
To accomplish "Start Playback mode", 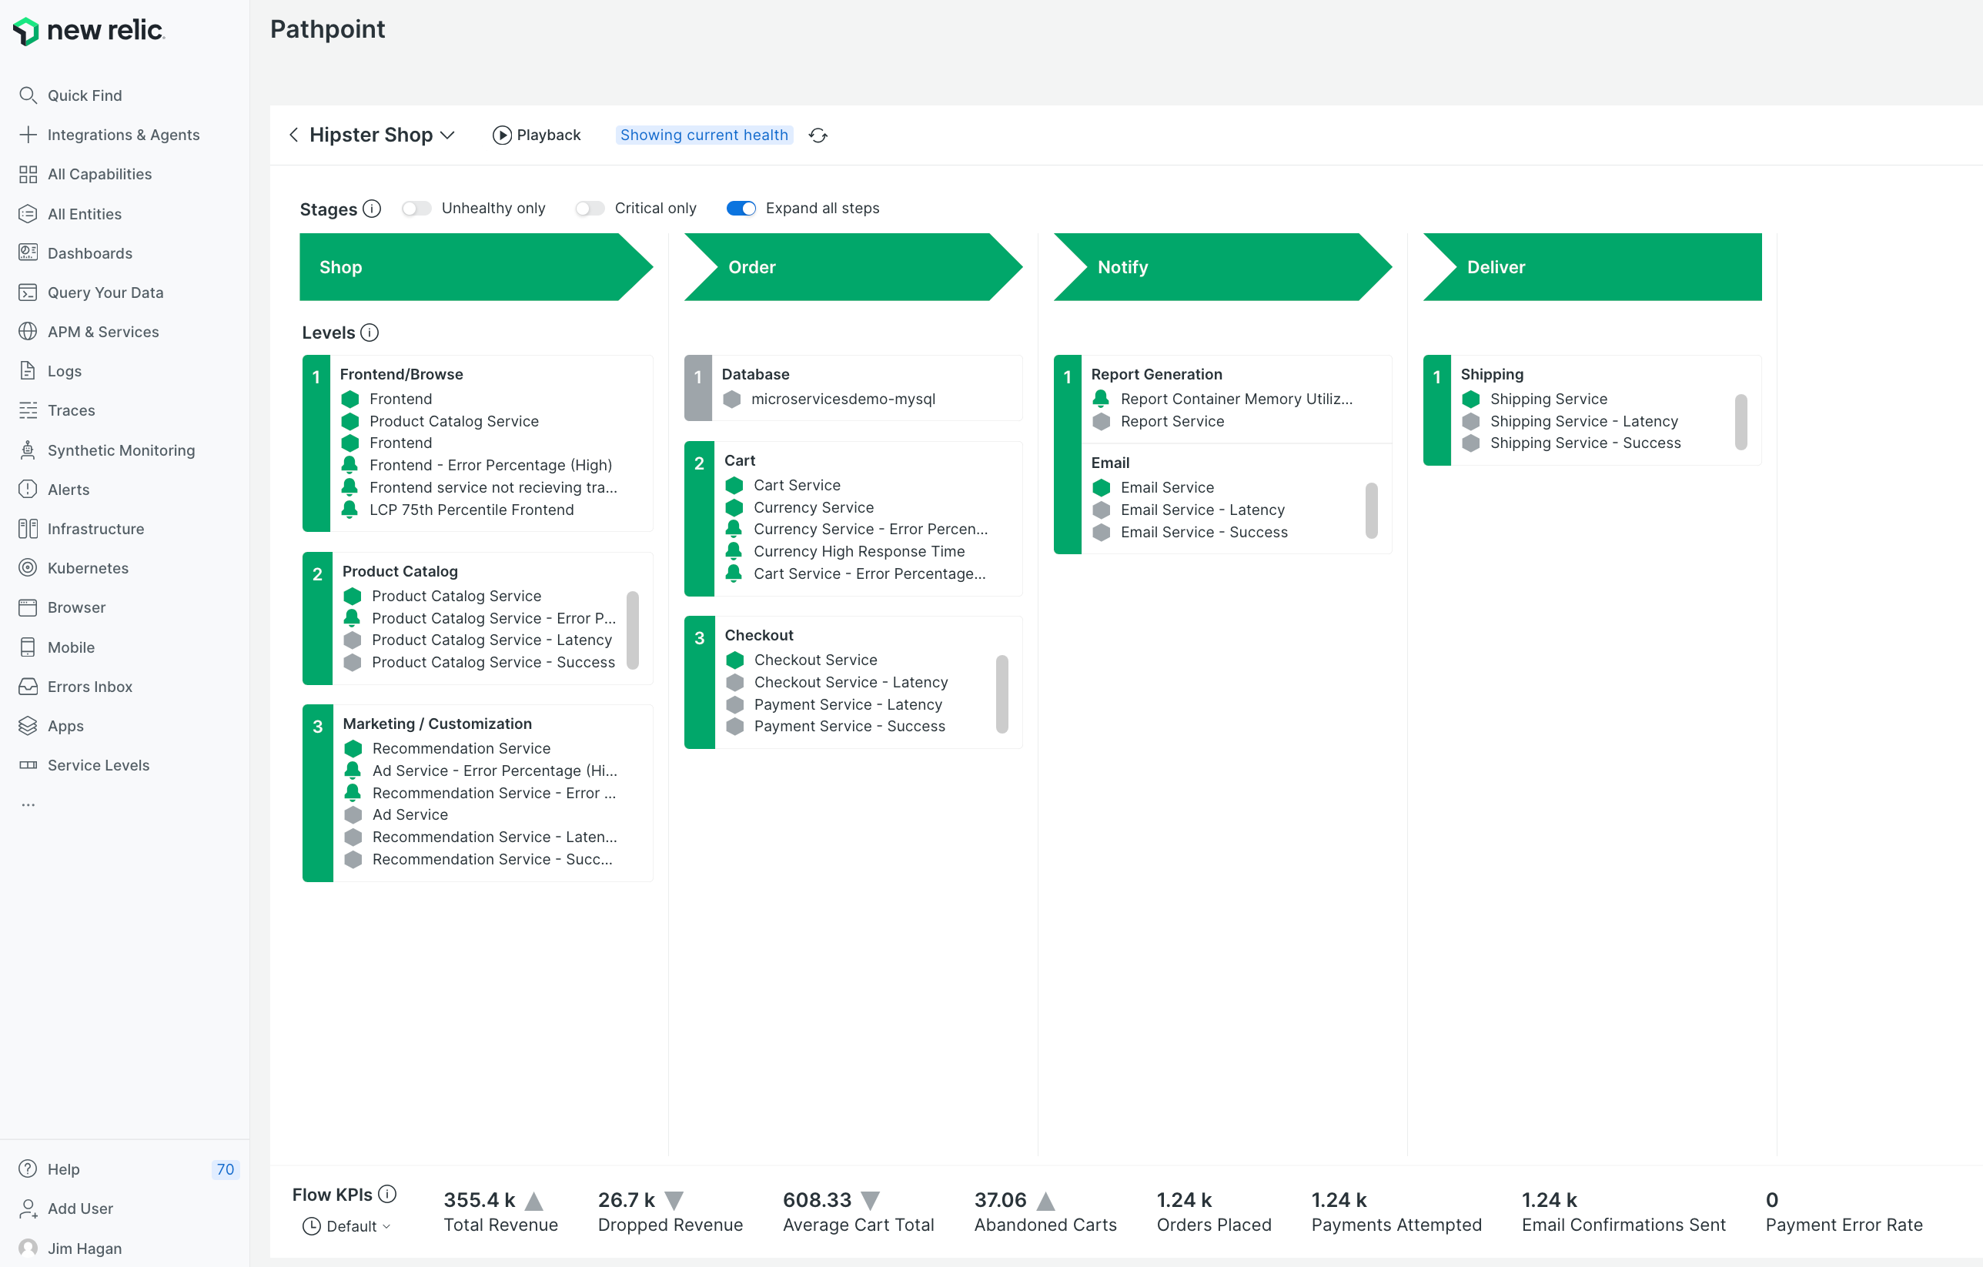I will 536,135.
